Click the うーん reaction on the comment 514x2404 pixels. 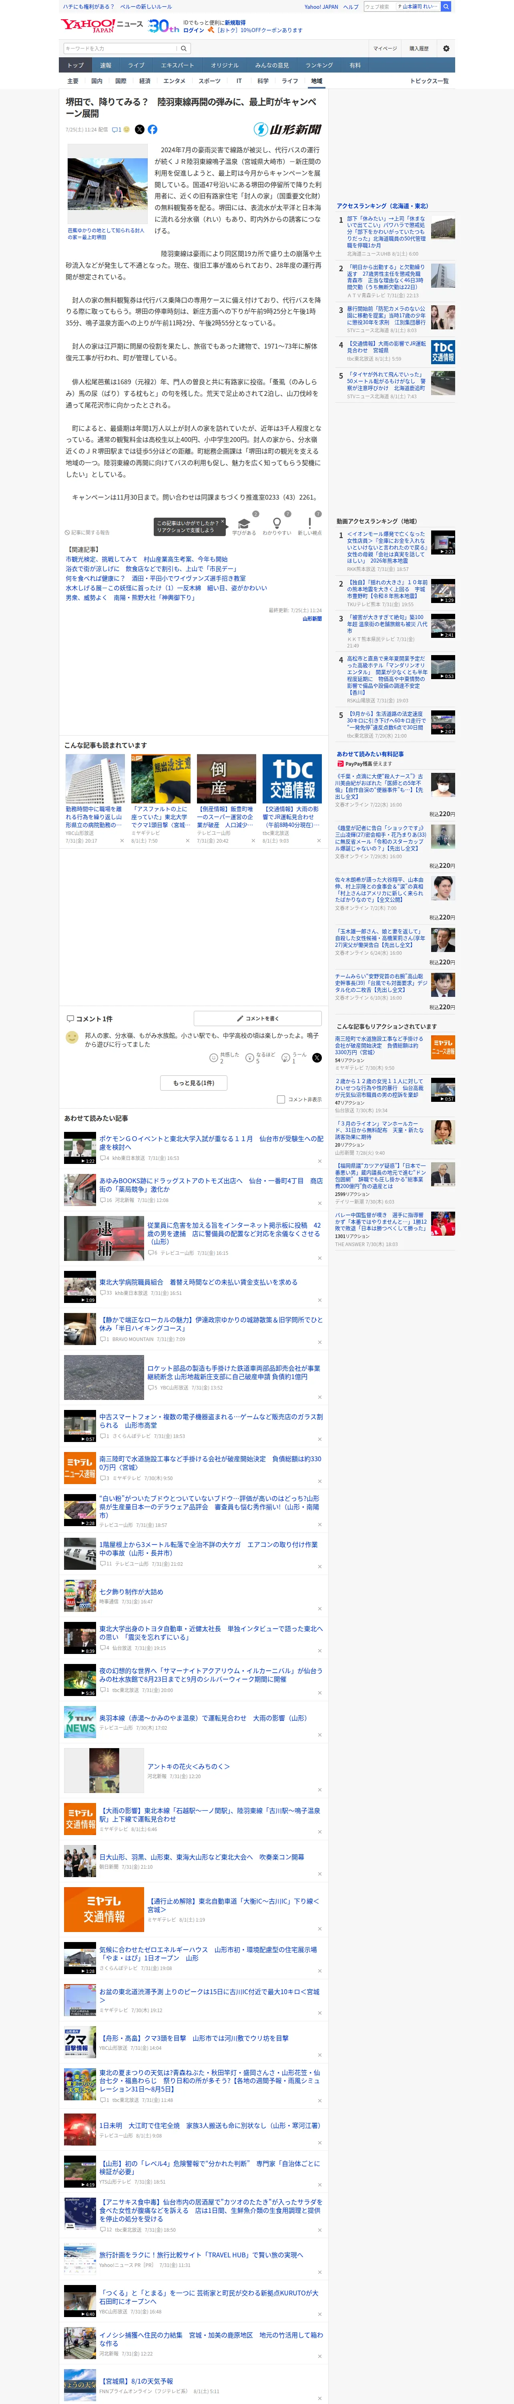coord(285,1058)
